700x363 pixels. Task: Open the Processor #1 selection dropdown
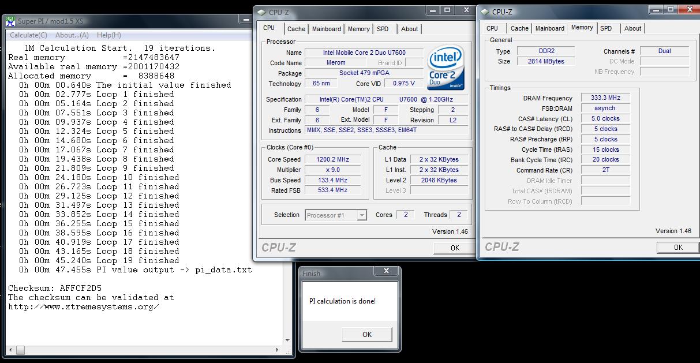336,215
